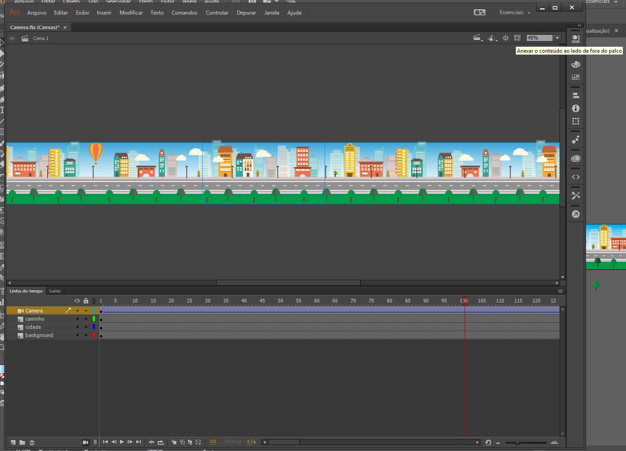
Task: Go to the first frame button
Action: 105,442
